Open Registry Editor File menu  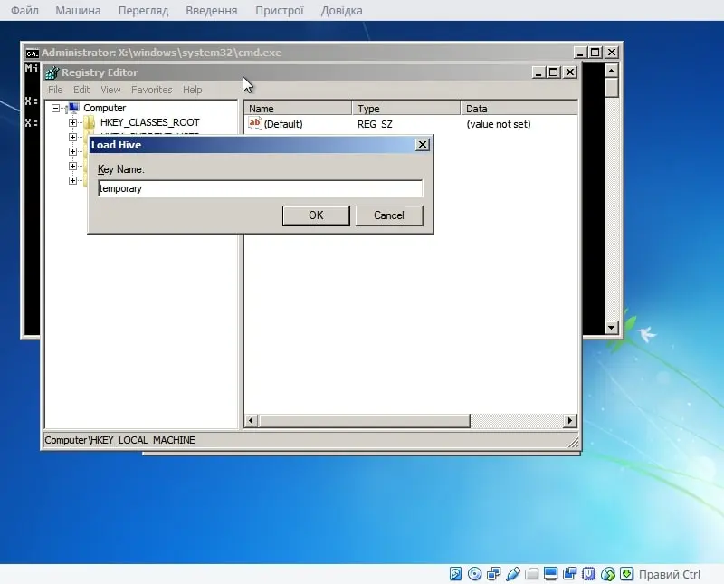coord(55,90)
